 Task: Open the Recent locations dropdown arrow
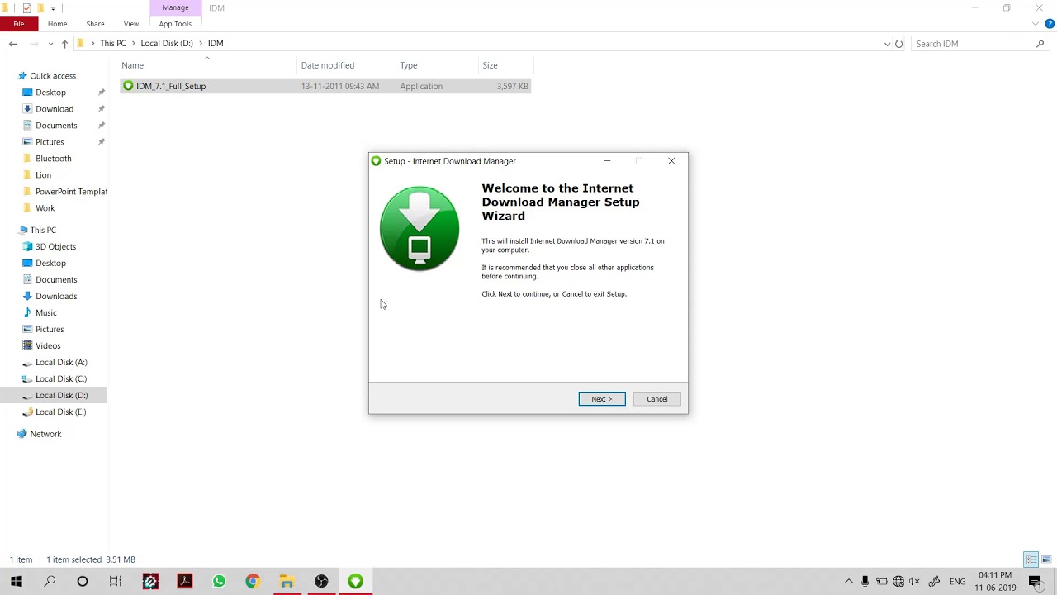[x=49, y=44]
